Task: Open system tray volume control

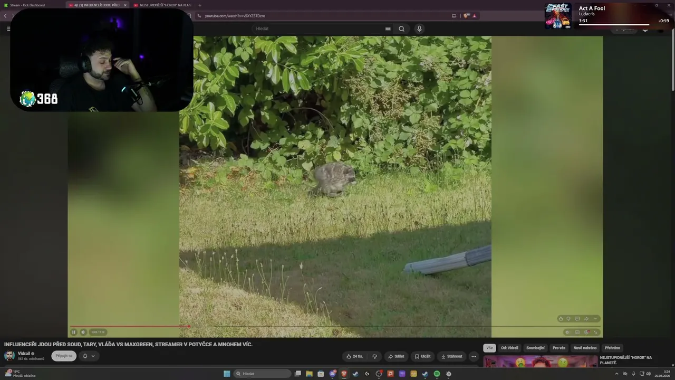Action: [x=648, y=374]
